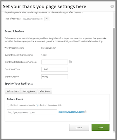Screen dimensions: 117x140
Task: Click the vertical scrollbar thumb
Action: click(114, 79)
